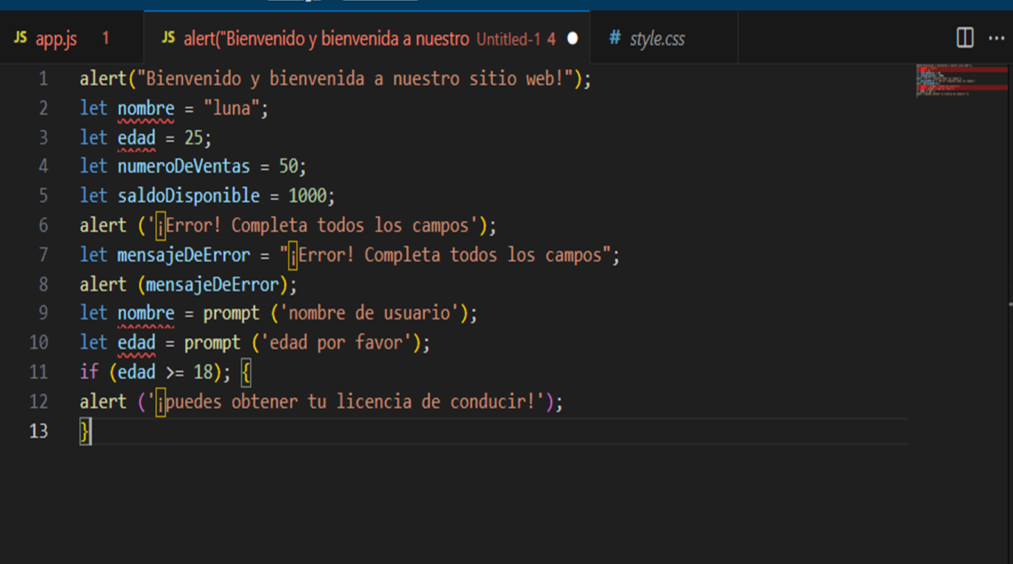Click the JS icon on app.js tab
1013x564 pixels.
point(21,38)
